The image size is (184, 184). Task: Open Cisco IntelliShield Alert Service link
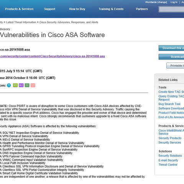point(171,132)
